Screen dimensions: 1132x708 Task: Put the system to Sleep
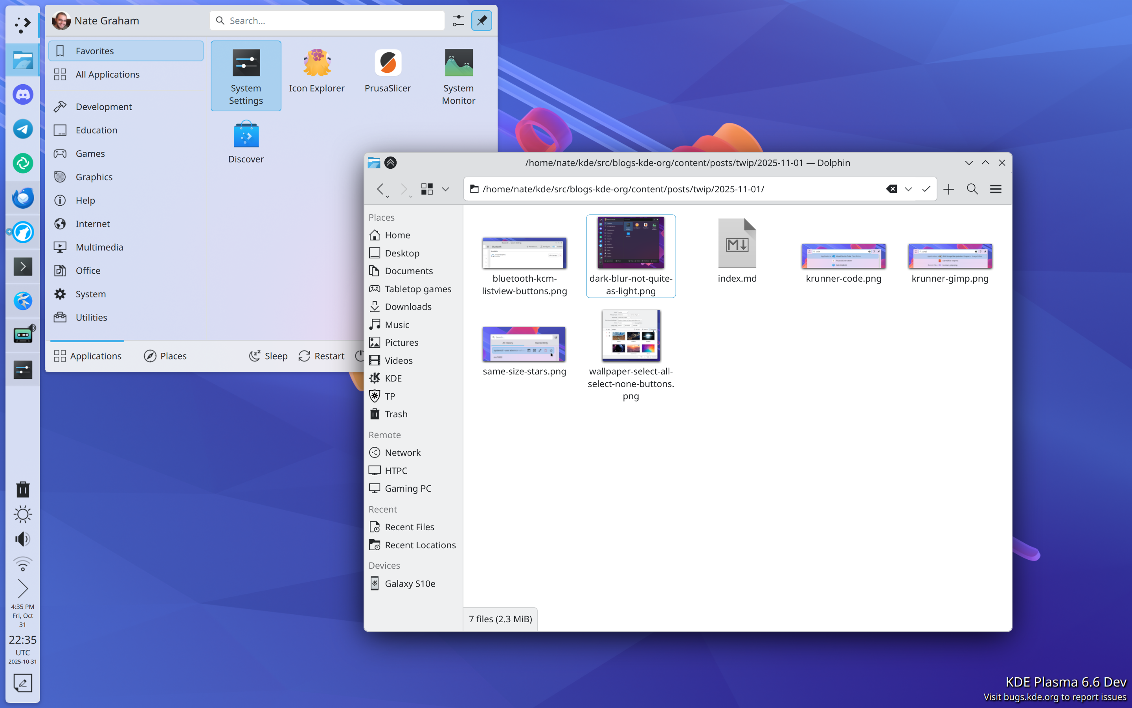click(x=268, y=356)
